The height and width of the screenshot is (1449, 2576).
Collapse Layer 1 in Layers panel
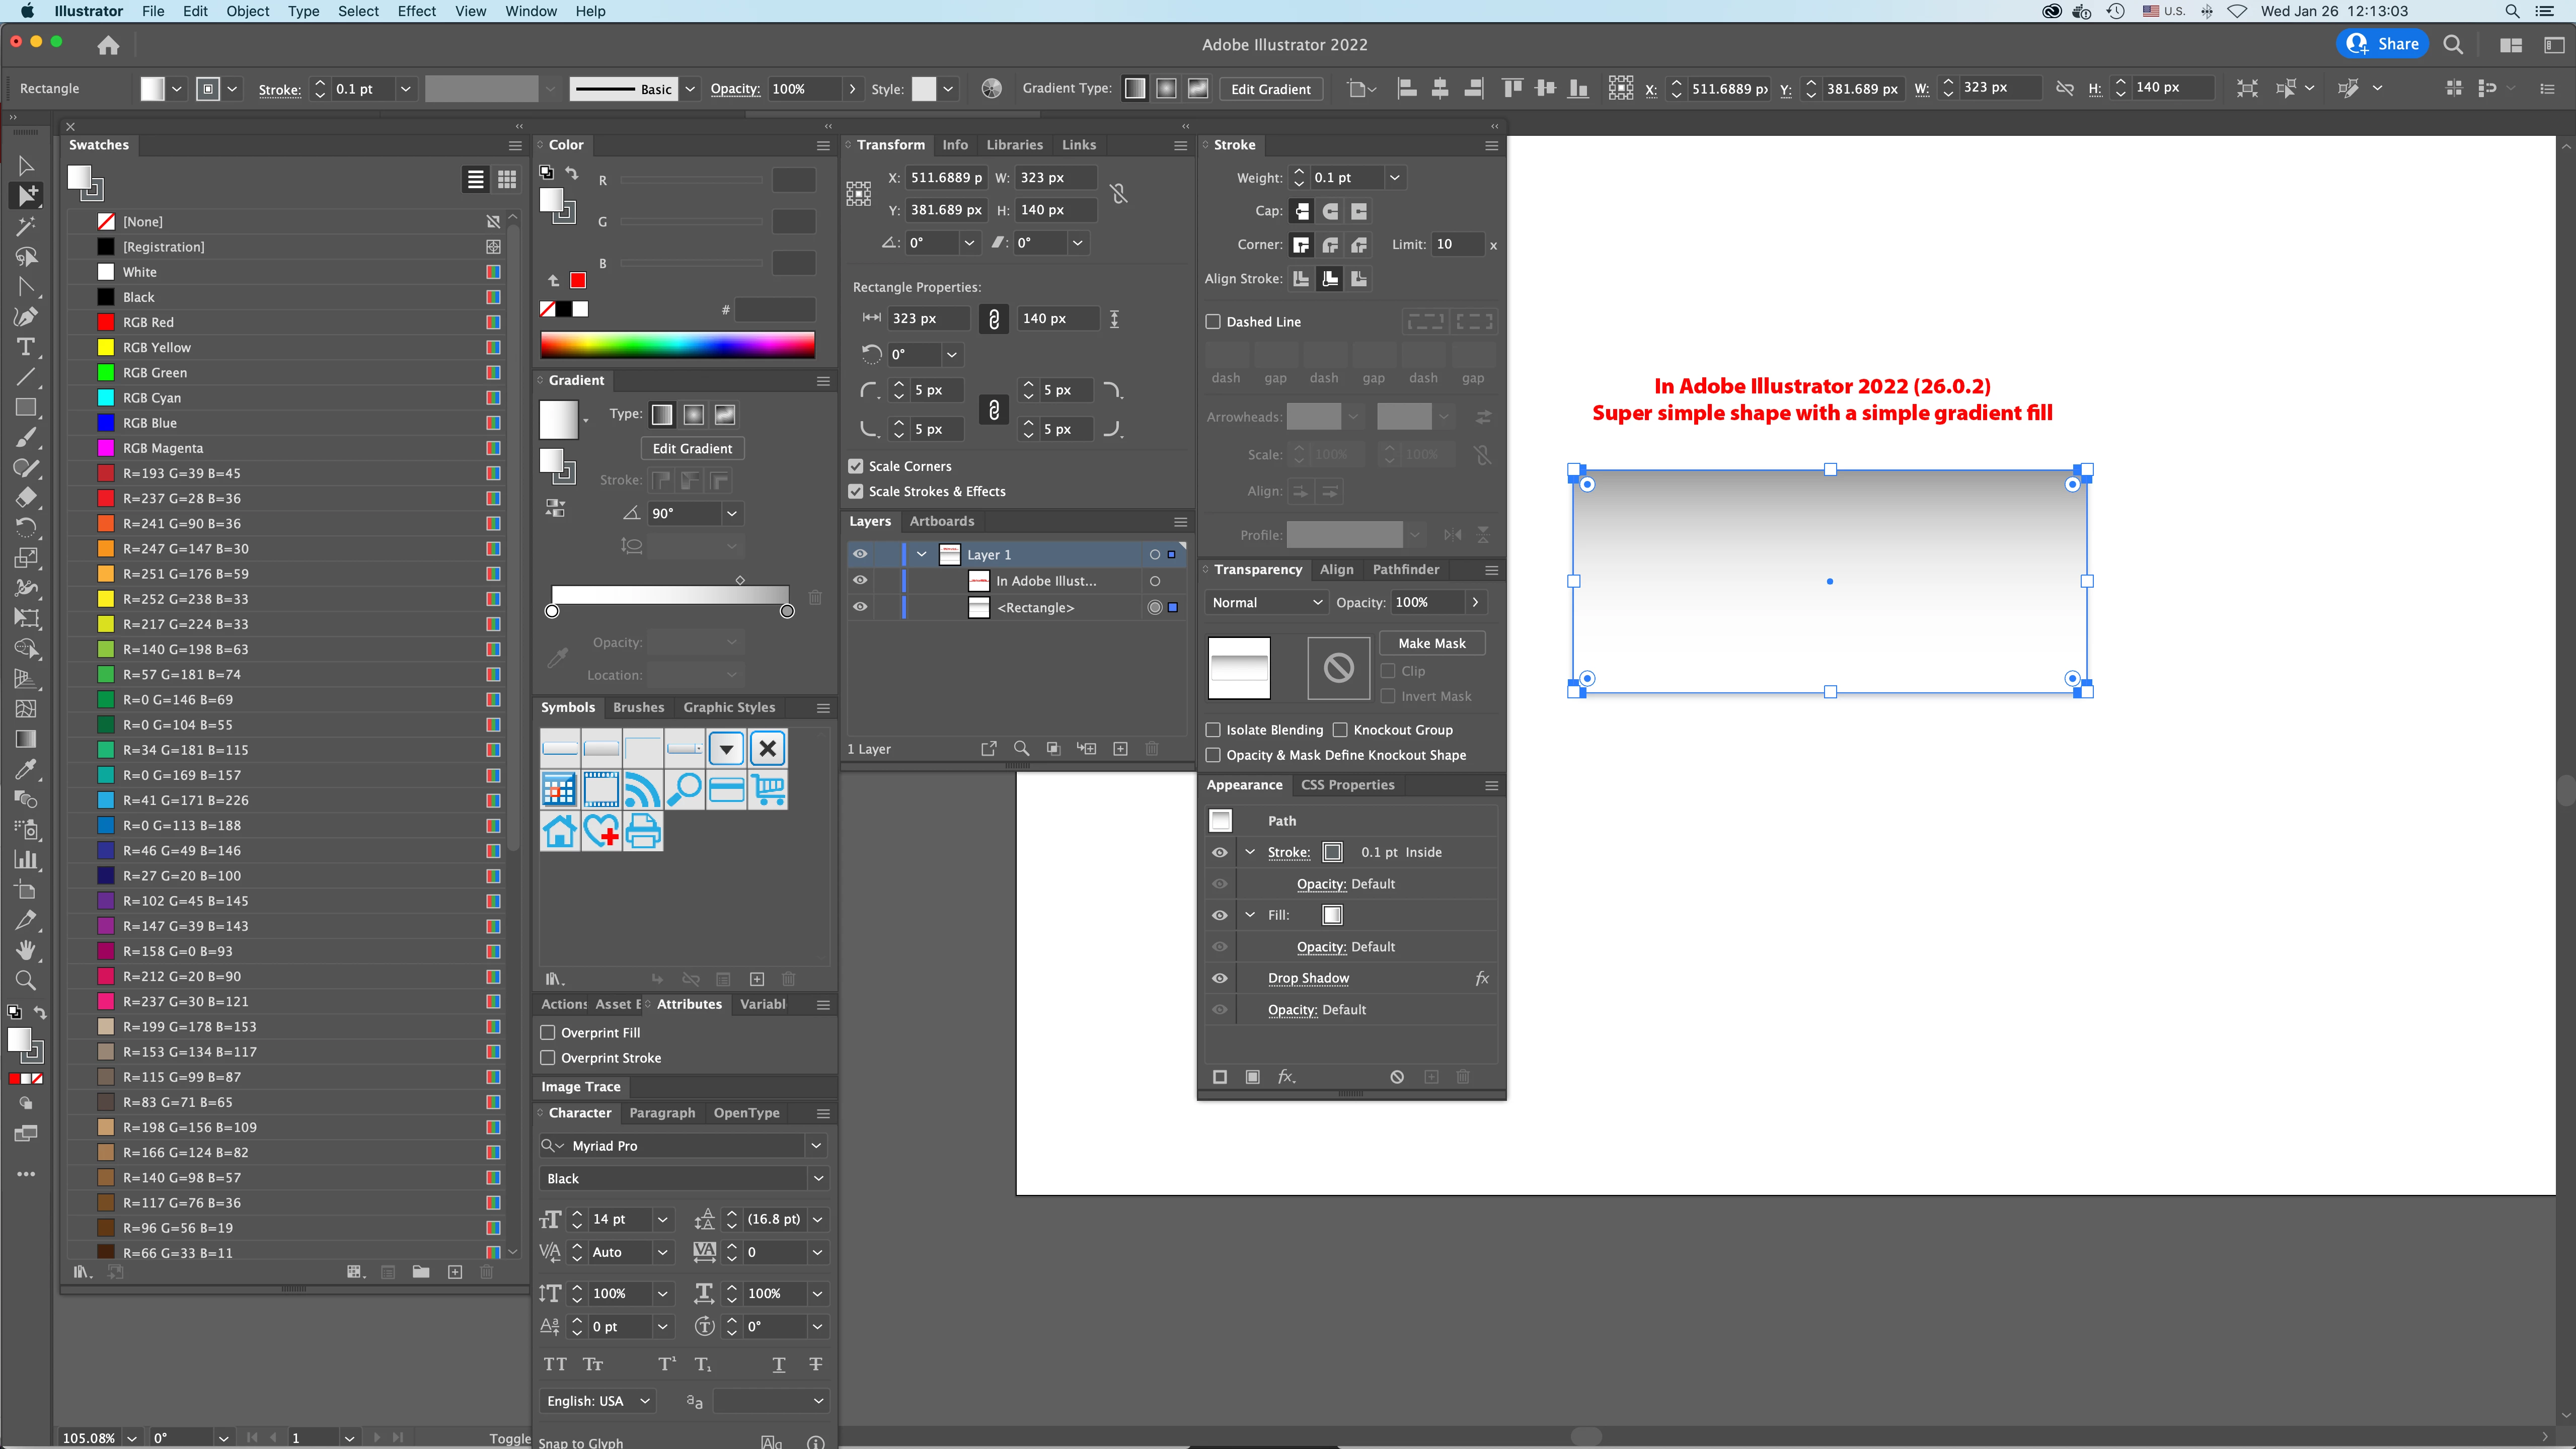click(922, 554)
